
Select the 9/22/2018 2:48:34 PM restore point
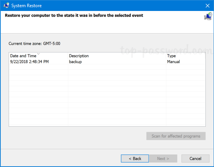[29, 62]
